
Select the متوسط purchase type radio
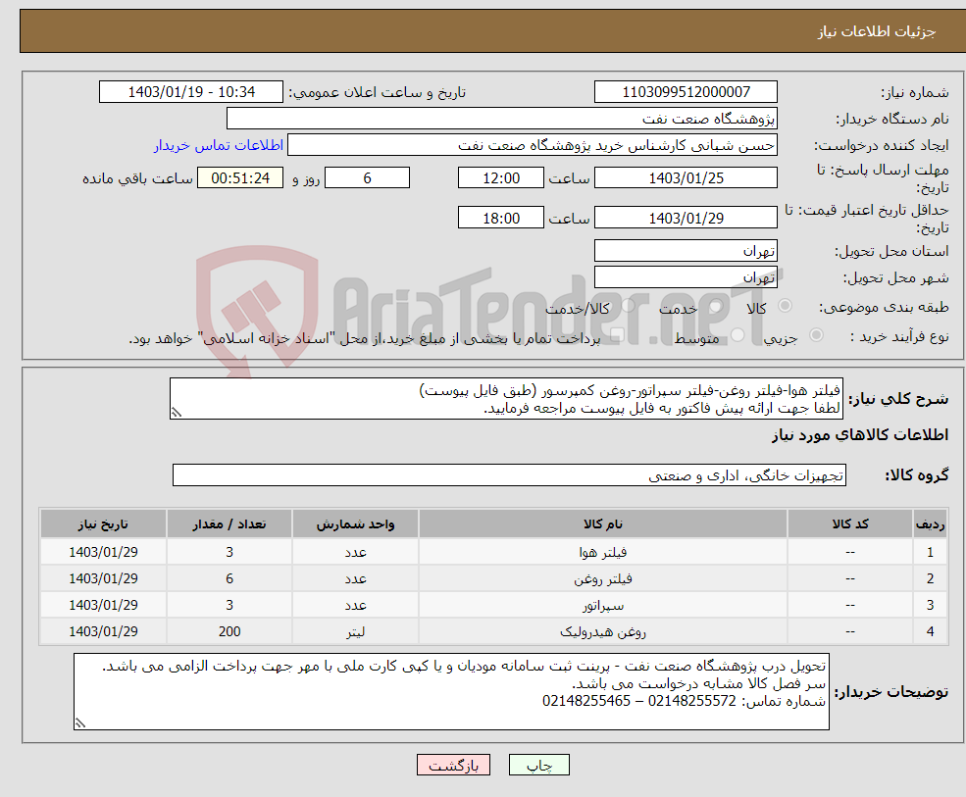pos(737,335)
